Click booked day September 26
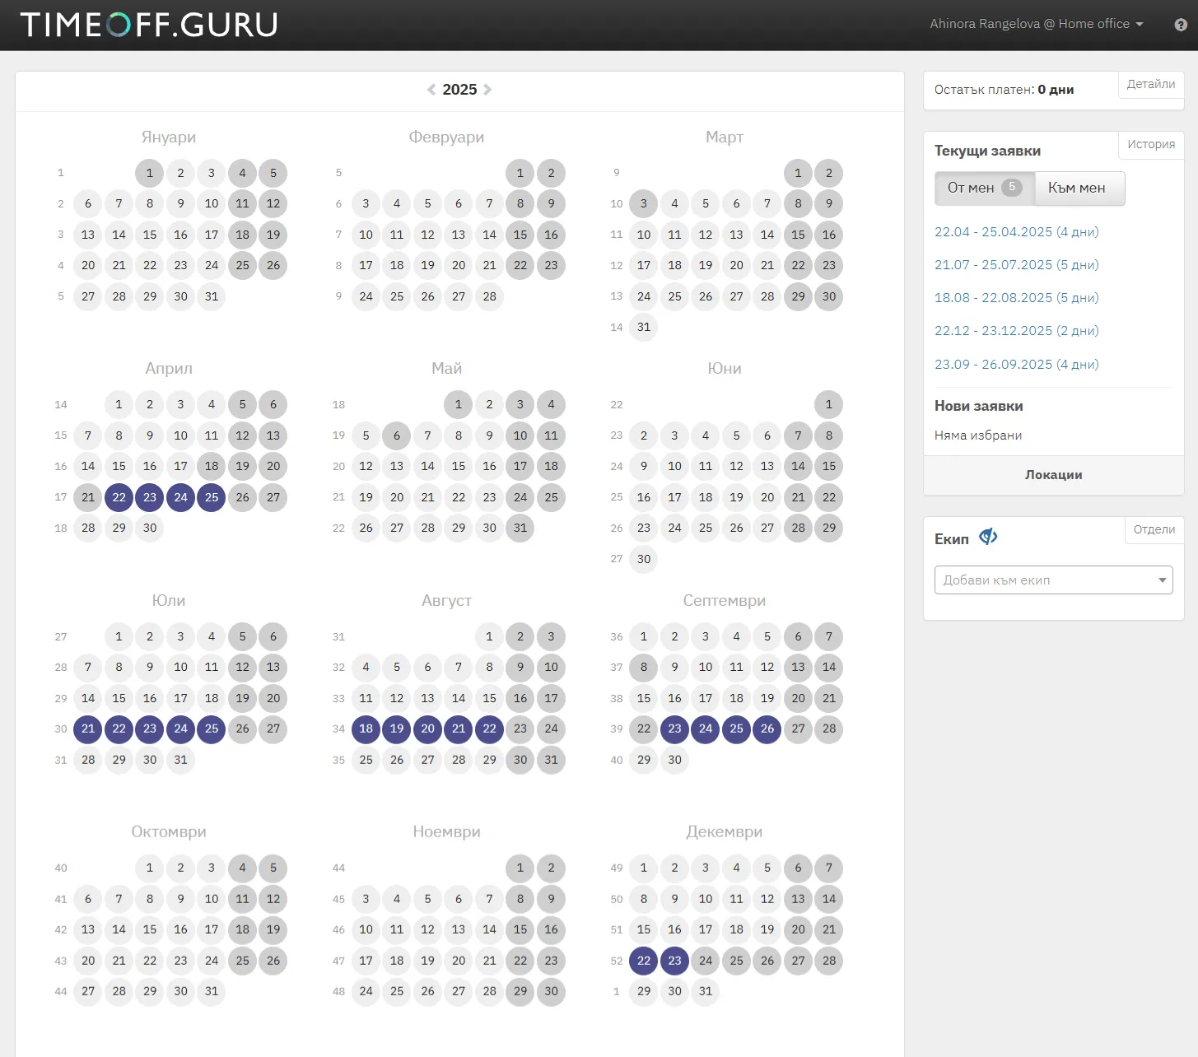Viewport: 1198px width, 1057px height. point(767,729)
